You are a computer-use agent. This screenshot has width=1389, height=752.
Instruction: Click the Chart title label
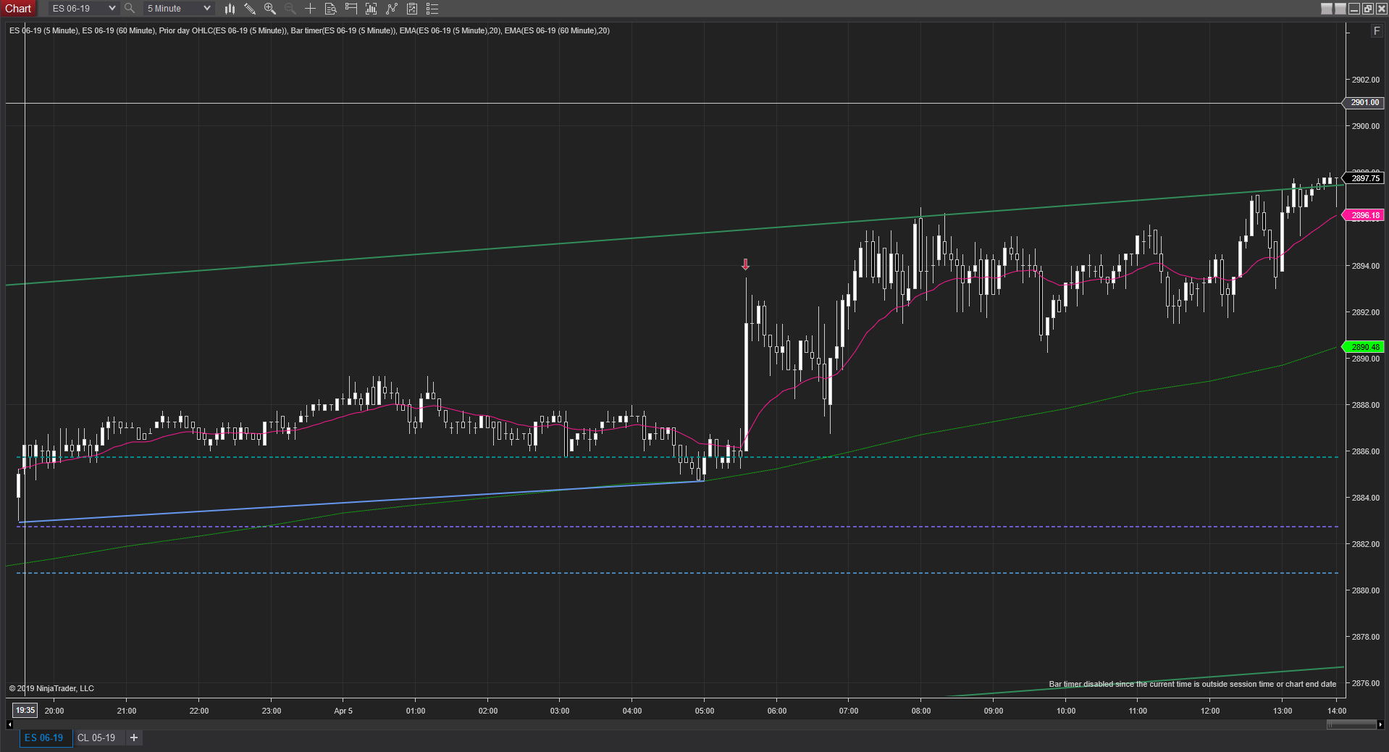click(18, 9)
